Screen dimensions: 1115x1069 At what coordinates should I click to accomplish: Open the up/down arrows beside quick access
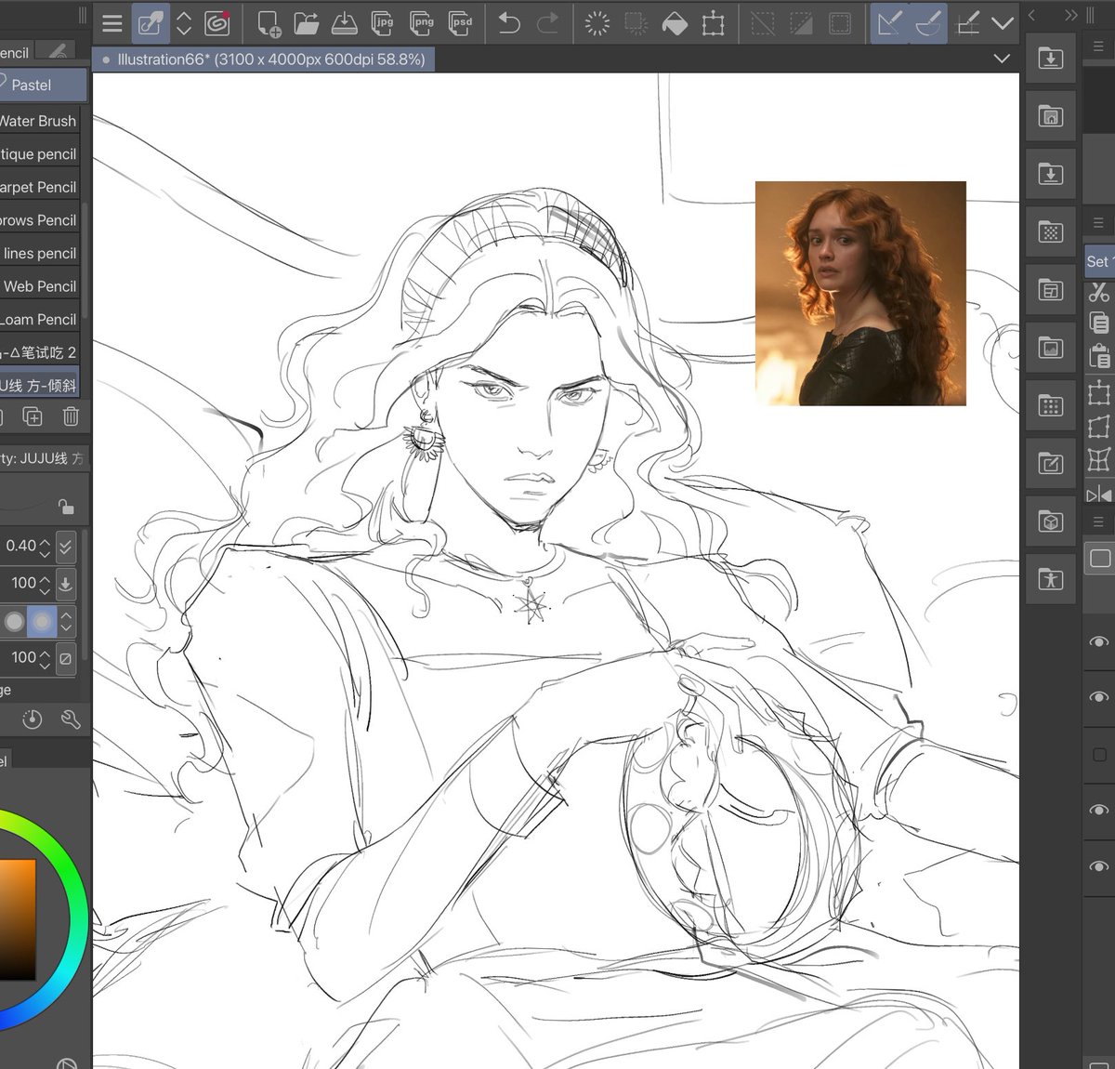184,24
